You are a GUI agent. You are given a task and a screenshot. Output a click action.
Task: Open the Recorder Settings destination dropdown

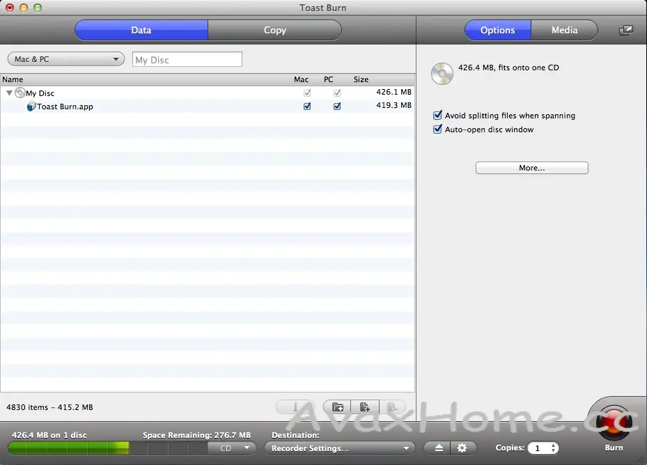tap(340, 448)
